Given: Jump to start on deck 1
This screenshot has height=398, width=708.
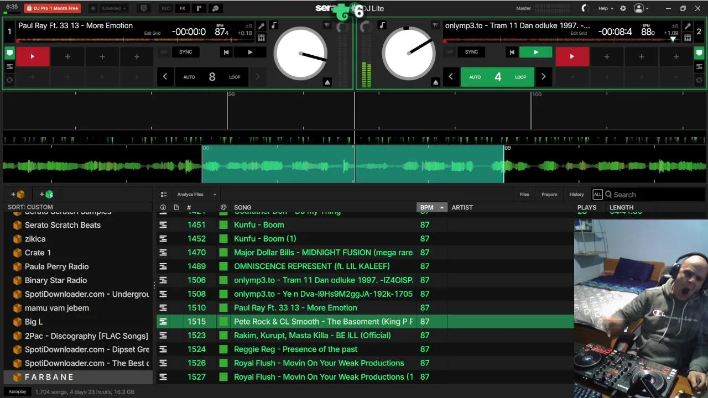Looking at the screenshot, I should (x=226, y=52).
